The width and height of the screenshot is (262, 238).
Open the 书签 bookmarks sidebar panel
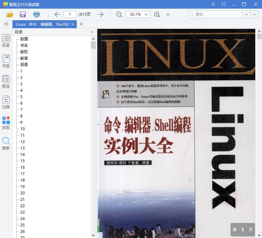click(6, 61)
